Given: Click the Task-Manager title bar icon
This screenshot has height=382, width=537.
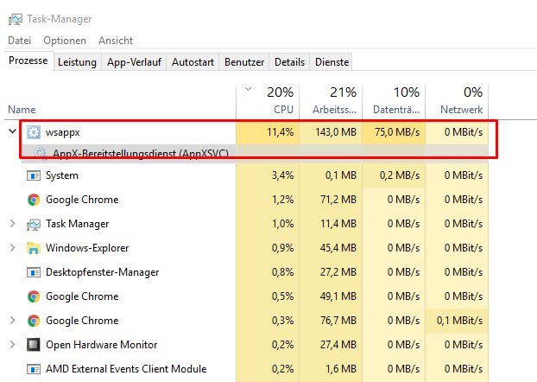Looking at the screenshot, I should [16, 19].
